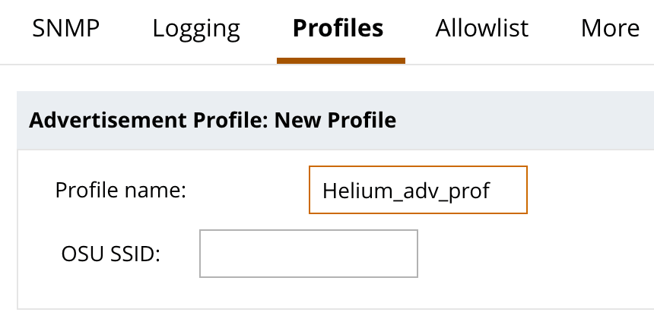The height and width of the screenshot is (325, 654).
Task: Click the orange underline beneath Profiles
Action: click(x=341, y=59)
